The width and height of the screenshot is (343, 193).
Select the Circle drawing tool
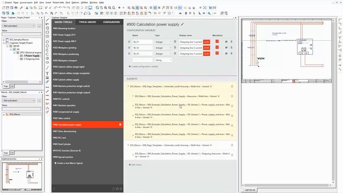click(47, 42)
